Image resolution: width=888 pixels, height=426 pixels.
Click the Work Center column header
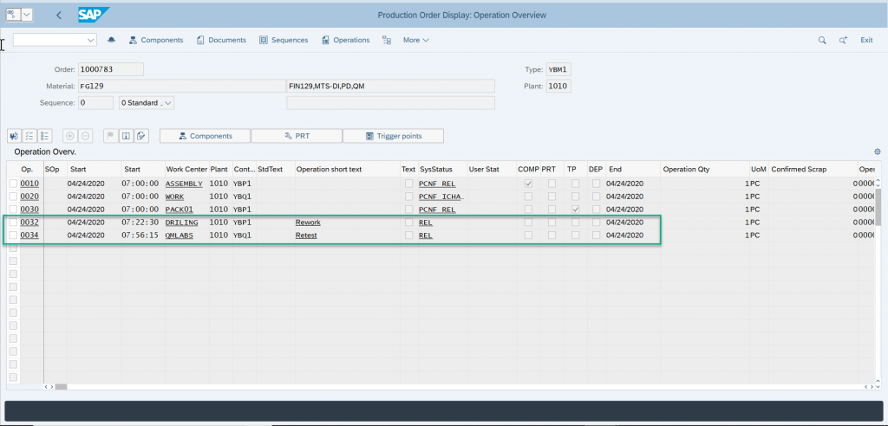(x=186, y=169)
